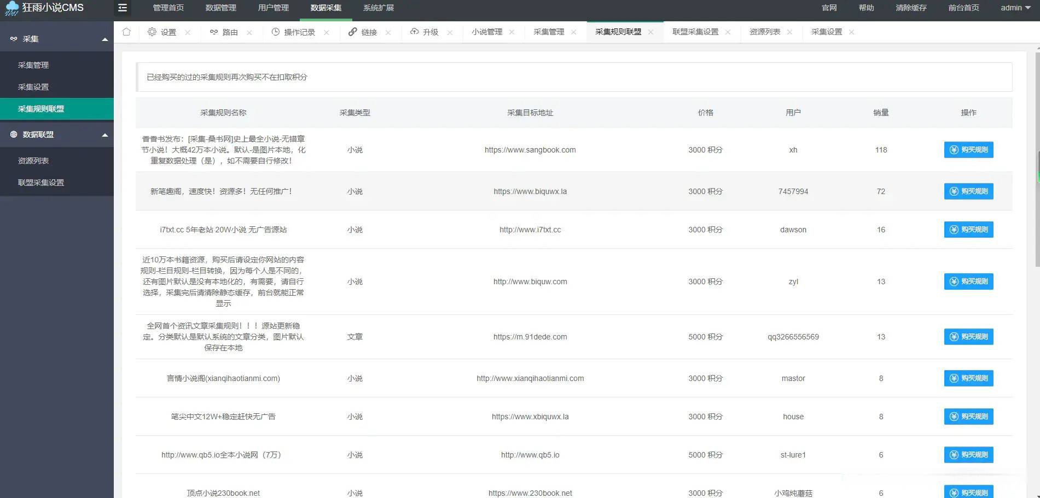This screenshot has width=1040, height=498.
Task: Collapse the 数据联盟 sidebar section
Action: click(104, 134)
